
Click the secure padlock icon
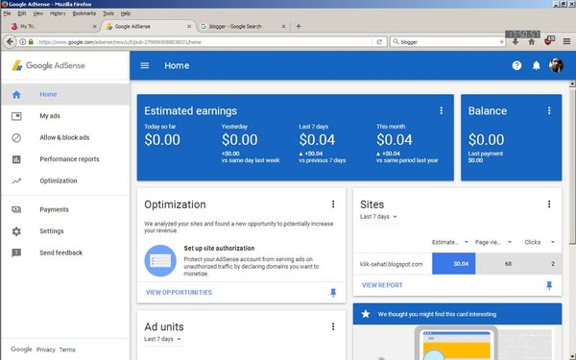point(31,42)
